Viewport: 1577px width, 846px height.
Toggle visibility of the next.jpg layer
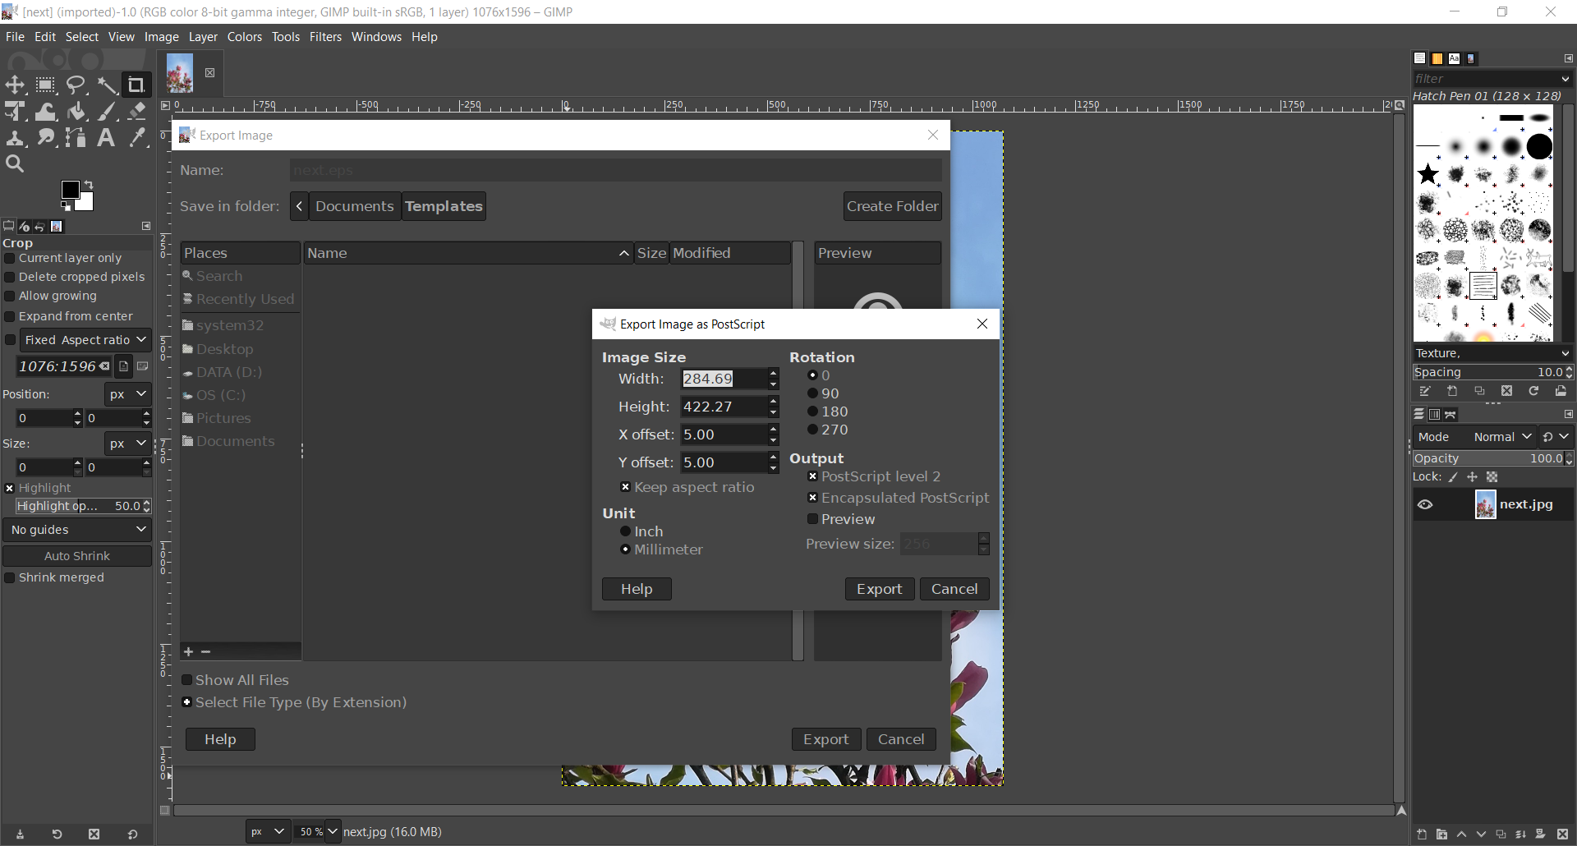click(1425, 504)
